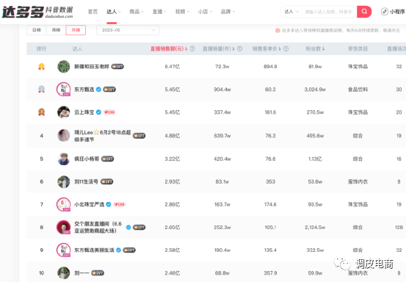Open 东方甄选 live avatar

pyautogui.click(x=63, y=90)
